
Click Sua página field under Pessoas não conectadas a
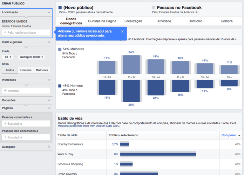point(26,137)
